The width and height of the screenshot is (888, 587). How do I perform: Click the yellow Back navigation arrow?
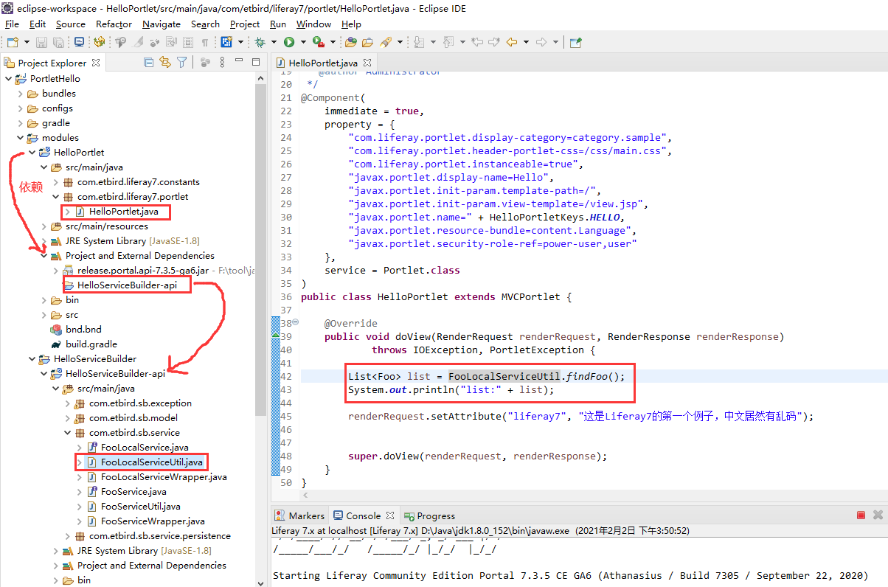pyautogui.click(x=511, y=42)
